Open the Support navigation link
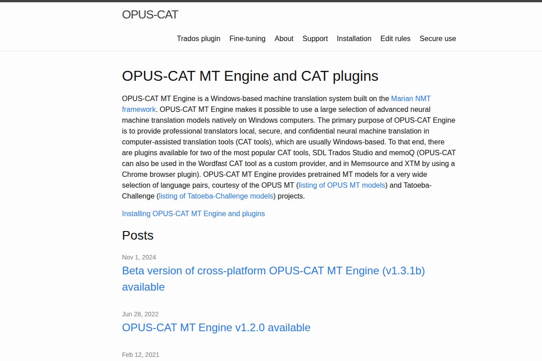 point(315,39)
